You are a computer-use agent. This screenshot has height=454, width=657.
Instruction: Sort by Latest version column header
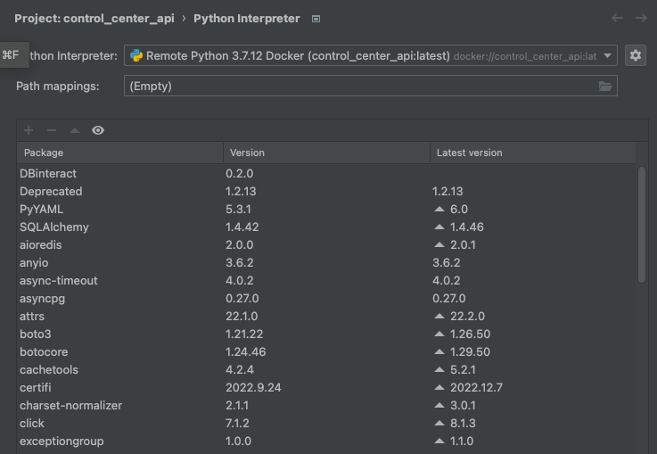pos(532,153)
